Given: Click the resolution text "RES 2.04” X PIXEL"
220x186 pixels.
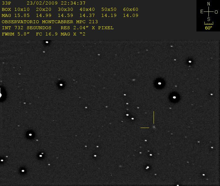Looking at the screenshot, I should (87, 28).
